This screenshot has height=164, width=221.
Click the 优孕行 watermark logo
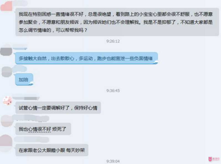pos(214,159)
